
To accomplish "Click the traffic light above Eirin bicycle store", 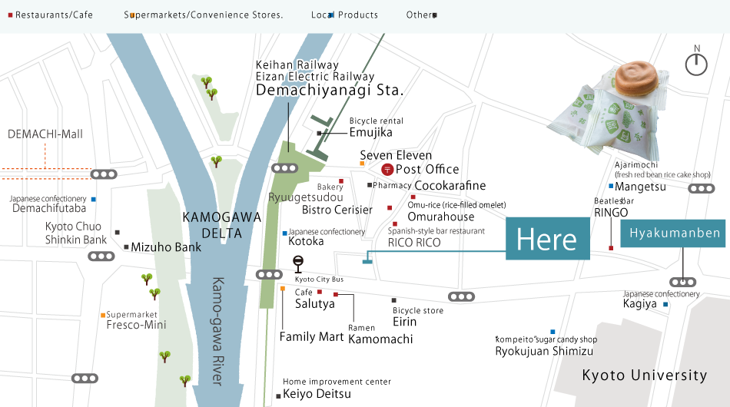I will tap(461, 296).
